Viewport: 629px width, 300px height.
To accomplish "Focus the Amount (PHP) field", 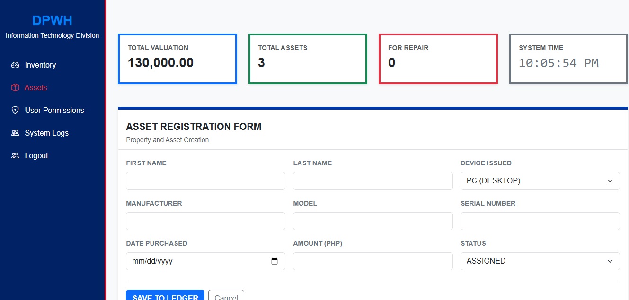I will [x=373, y=261].
